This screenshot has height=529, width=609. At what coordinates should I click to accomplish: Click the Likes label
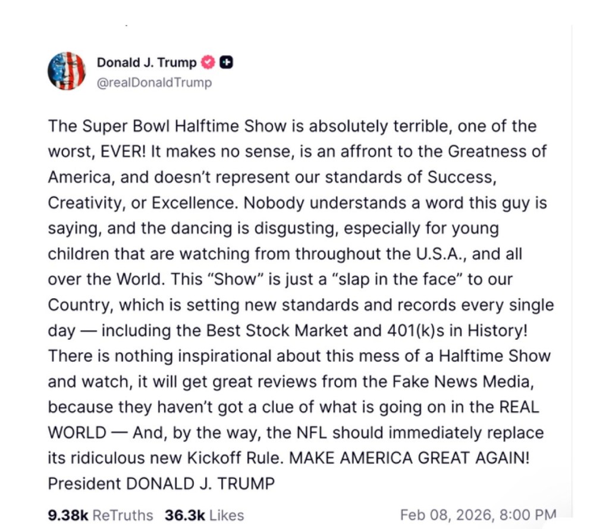(x=227, y=515)
